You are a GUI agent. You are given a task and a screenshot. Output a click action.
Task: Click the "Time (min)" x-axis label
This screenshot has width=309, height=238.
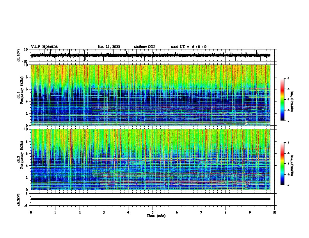point(156,216)
